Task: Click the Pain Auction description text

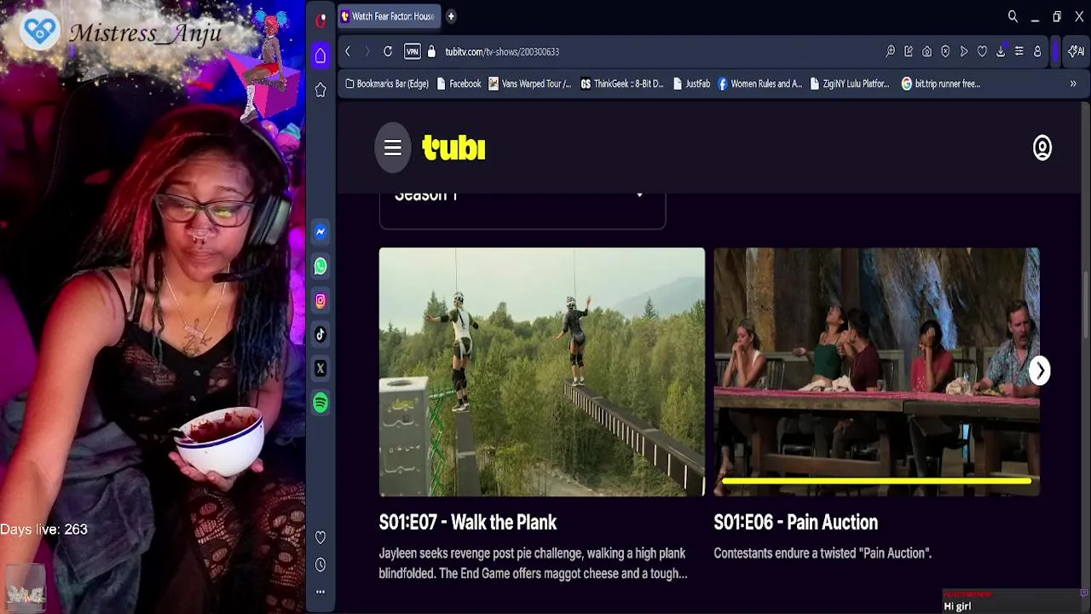Action: pos(823,553)
